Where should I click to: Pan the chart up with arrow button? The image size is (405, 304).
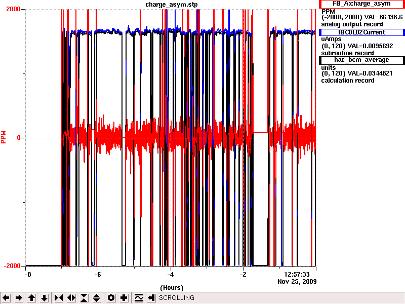coord(32,298)
